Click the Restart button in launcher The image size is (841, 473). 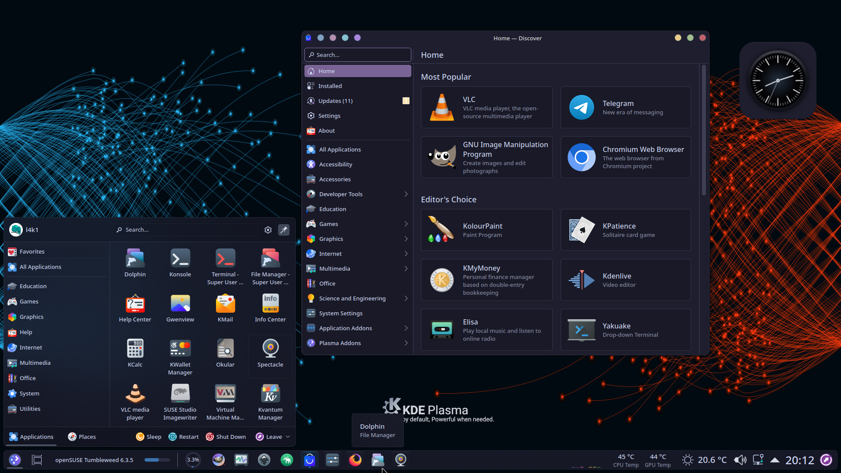[184, 437]
